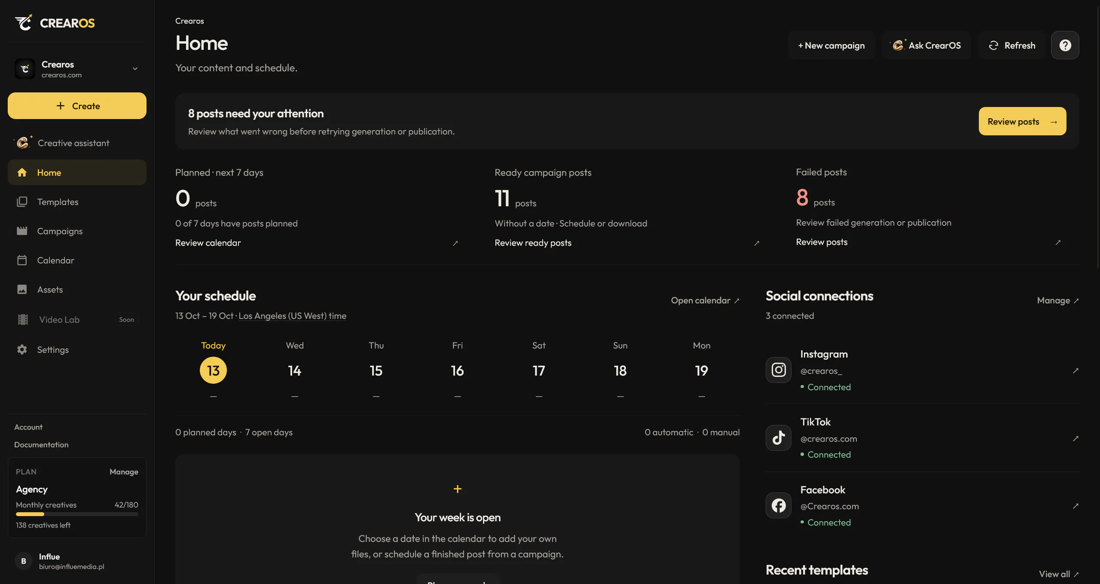Click the arrow icon in Facebook row
Viewport: 1100px width, 584px height.
1076,506
